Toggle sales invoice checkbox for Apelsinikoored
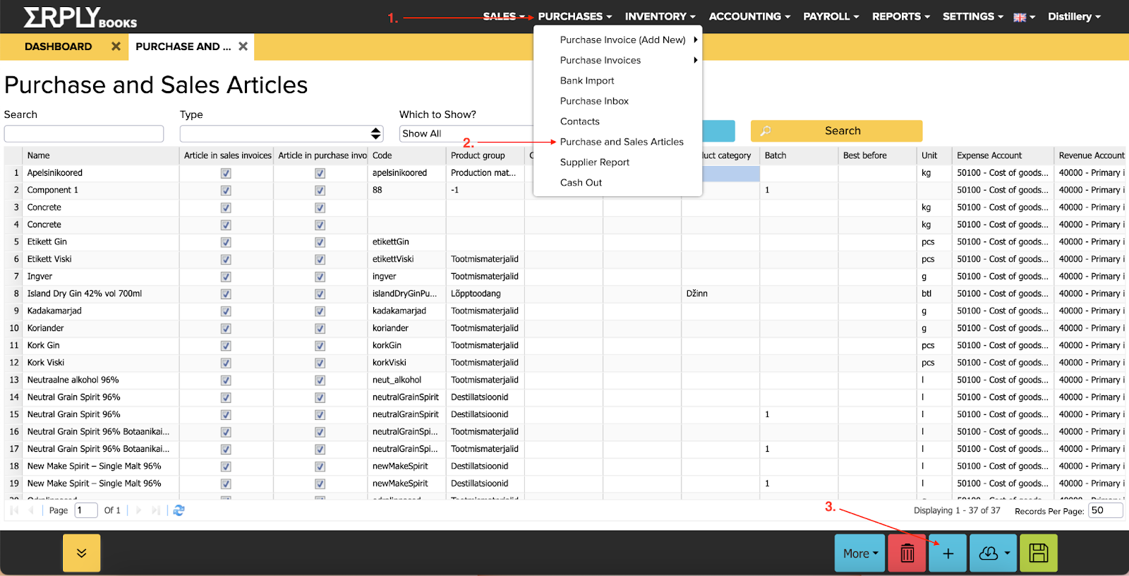The width and height of the screenshot is (1129, 576). [x=226, y=173]
